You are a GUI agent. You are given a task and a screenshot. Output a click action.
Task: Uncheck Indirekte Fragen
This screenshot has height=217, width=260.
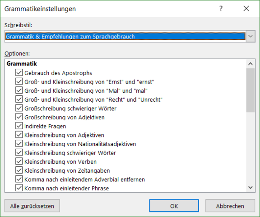(19, 126)
